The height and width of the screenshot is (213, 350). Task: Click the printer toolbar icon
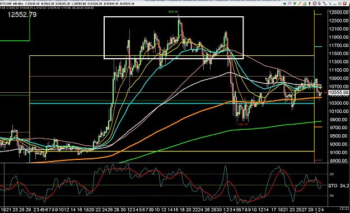coord(319,3)
